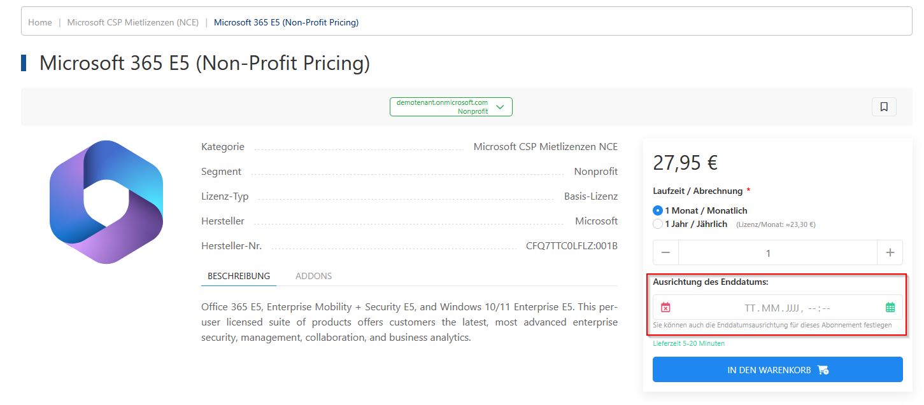Select the 1 Monat / Monatlich option

pyautogui.click(x=658, y=210)
